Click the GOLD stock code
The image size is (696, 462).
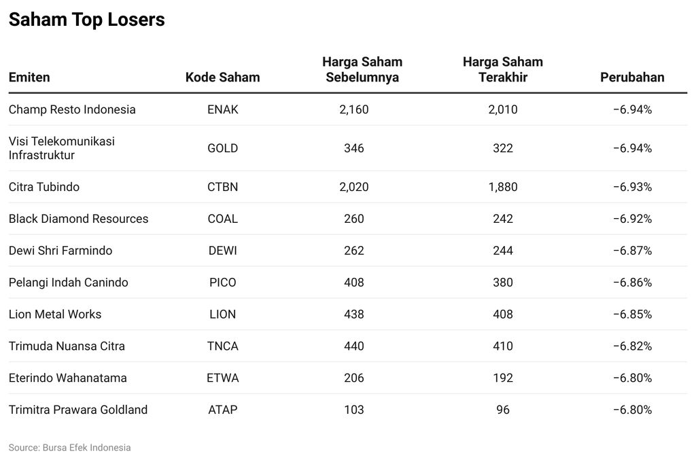(222, 148)
